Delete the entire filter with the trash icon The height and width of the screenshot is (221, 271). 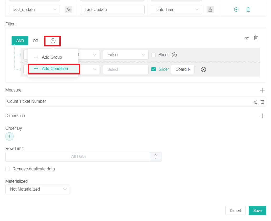[256, 38]
